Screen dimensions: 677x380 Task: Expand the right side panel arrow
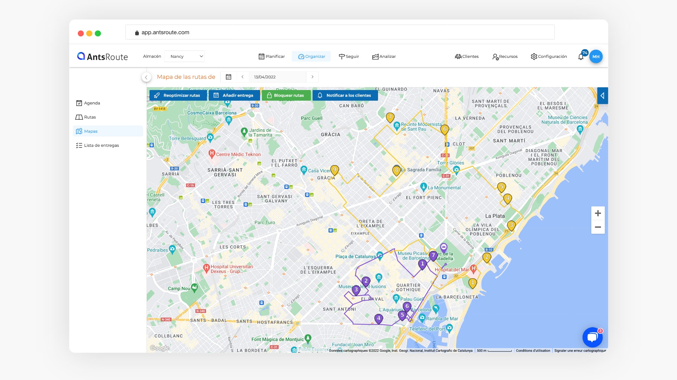click(602, 96)
